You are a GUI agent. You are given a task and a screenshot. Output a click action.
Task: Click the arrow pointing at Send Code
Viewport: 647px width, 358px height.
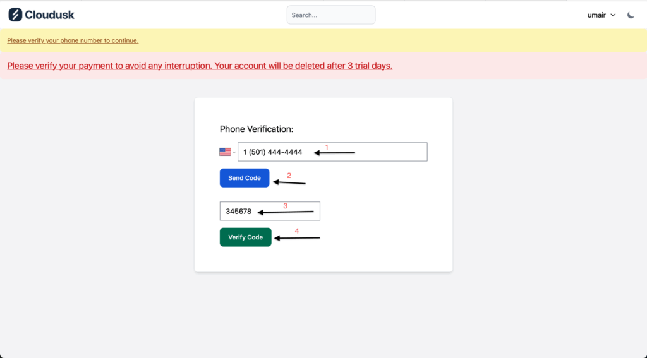click(x=289, y=183)
